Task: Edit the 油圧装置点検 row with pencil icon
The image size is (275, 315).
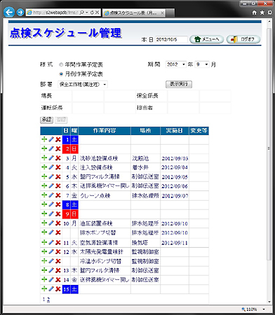Action: tap(51, 223)
